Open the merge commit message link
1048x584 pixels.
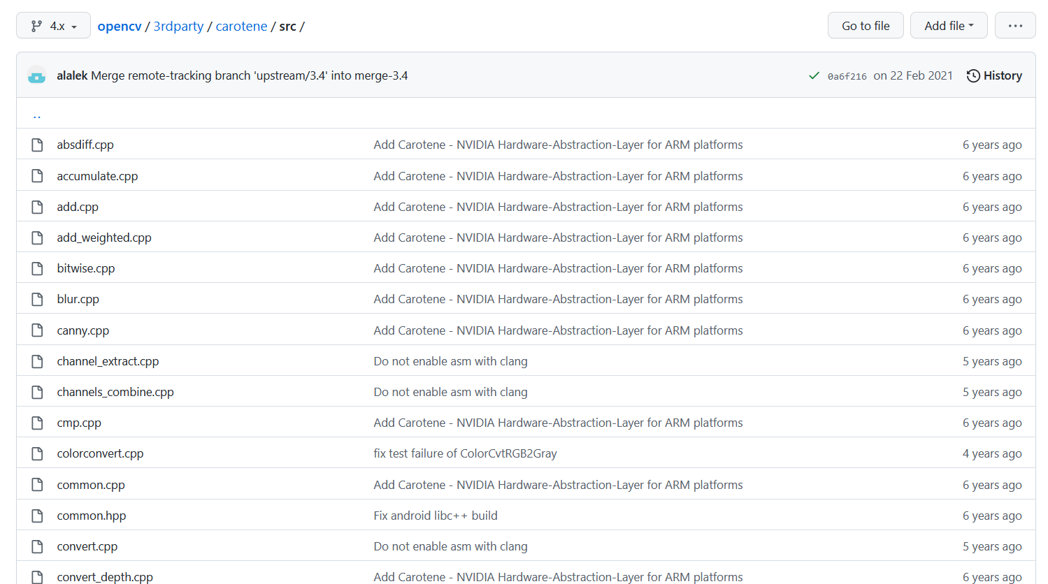tap(250, 75)
